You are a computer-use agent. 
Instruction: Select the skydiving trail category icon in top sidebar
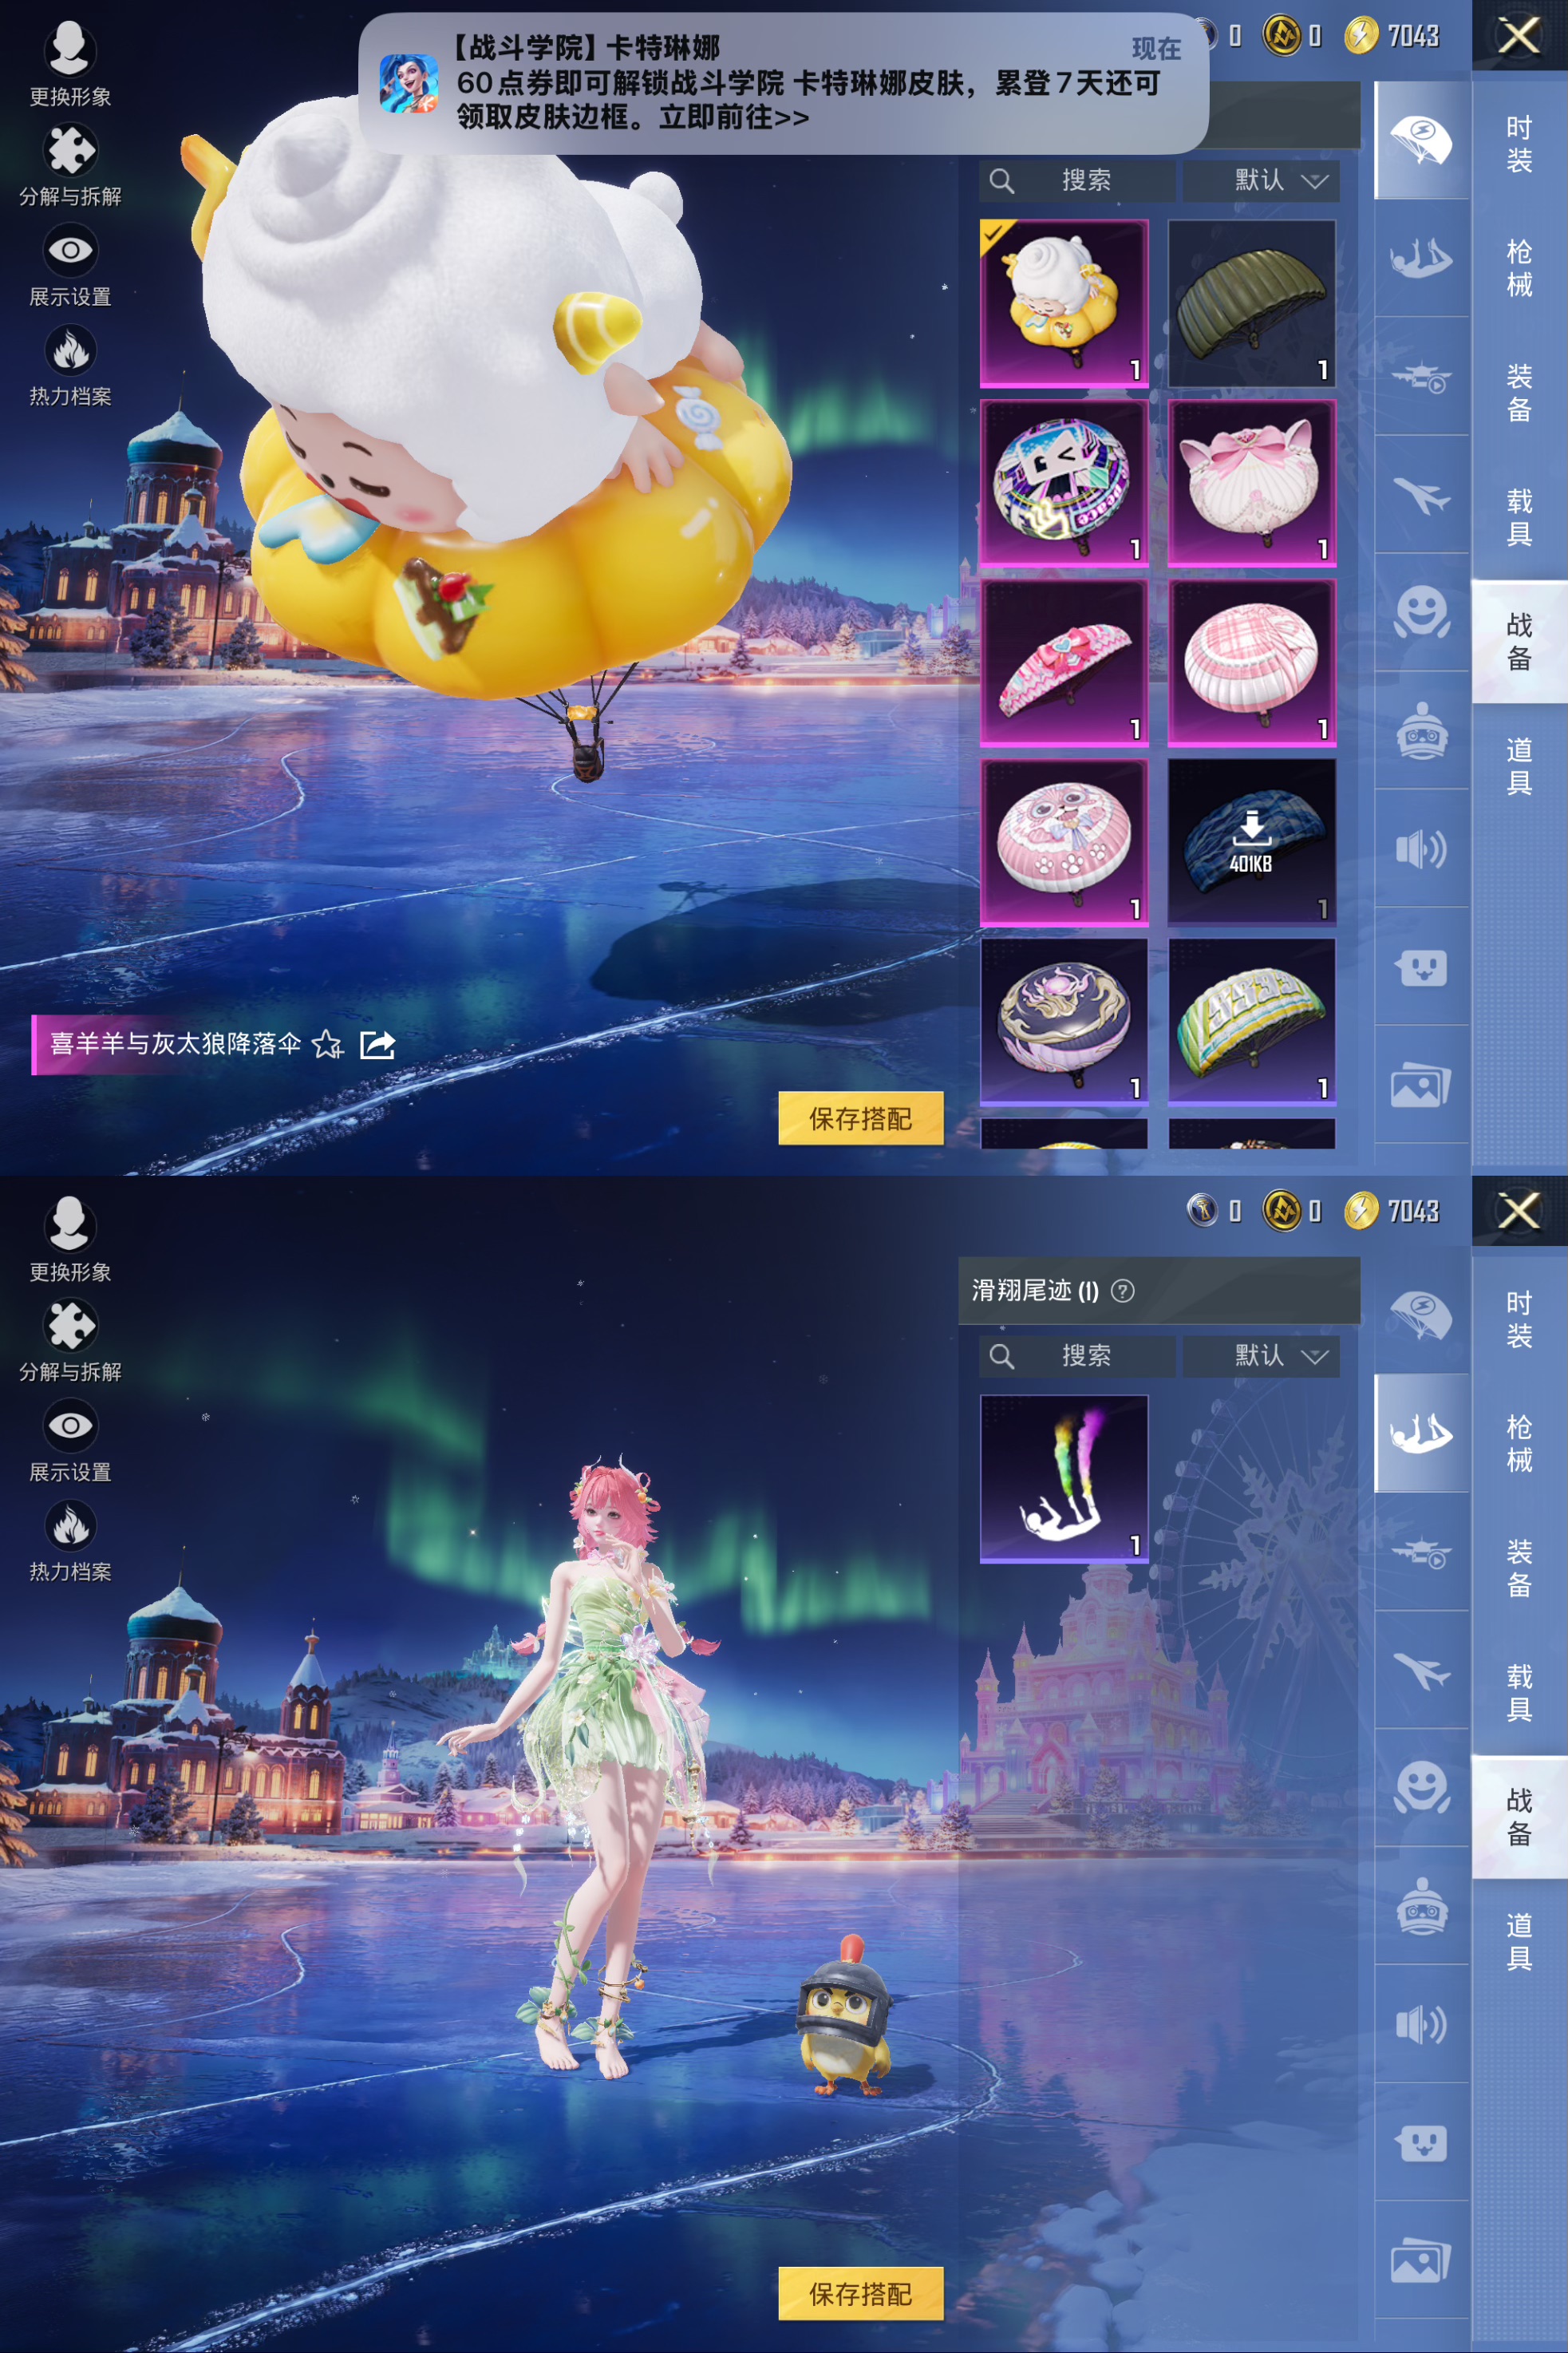tap(1420, 259)
